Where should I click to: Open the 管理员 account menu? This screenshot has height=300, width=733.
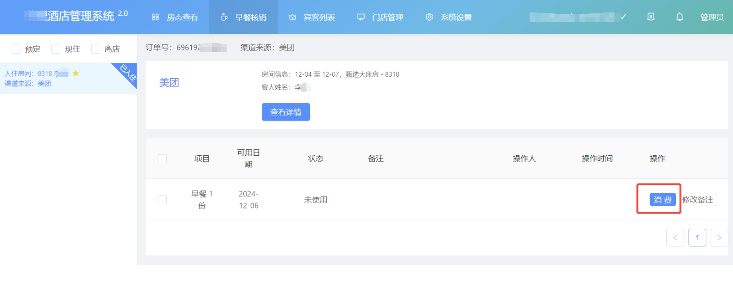coord(712,17)
